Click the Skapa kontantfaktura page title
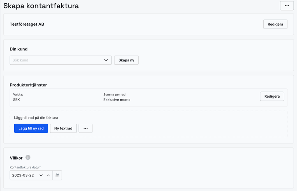The image size is (297, 191). [x=41, y=6]
